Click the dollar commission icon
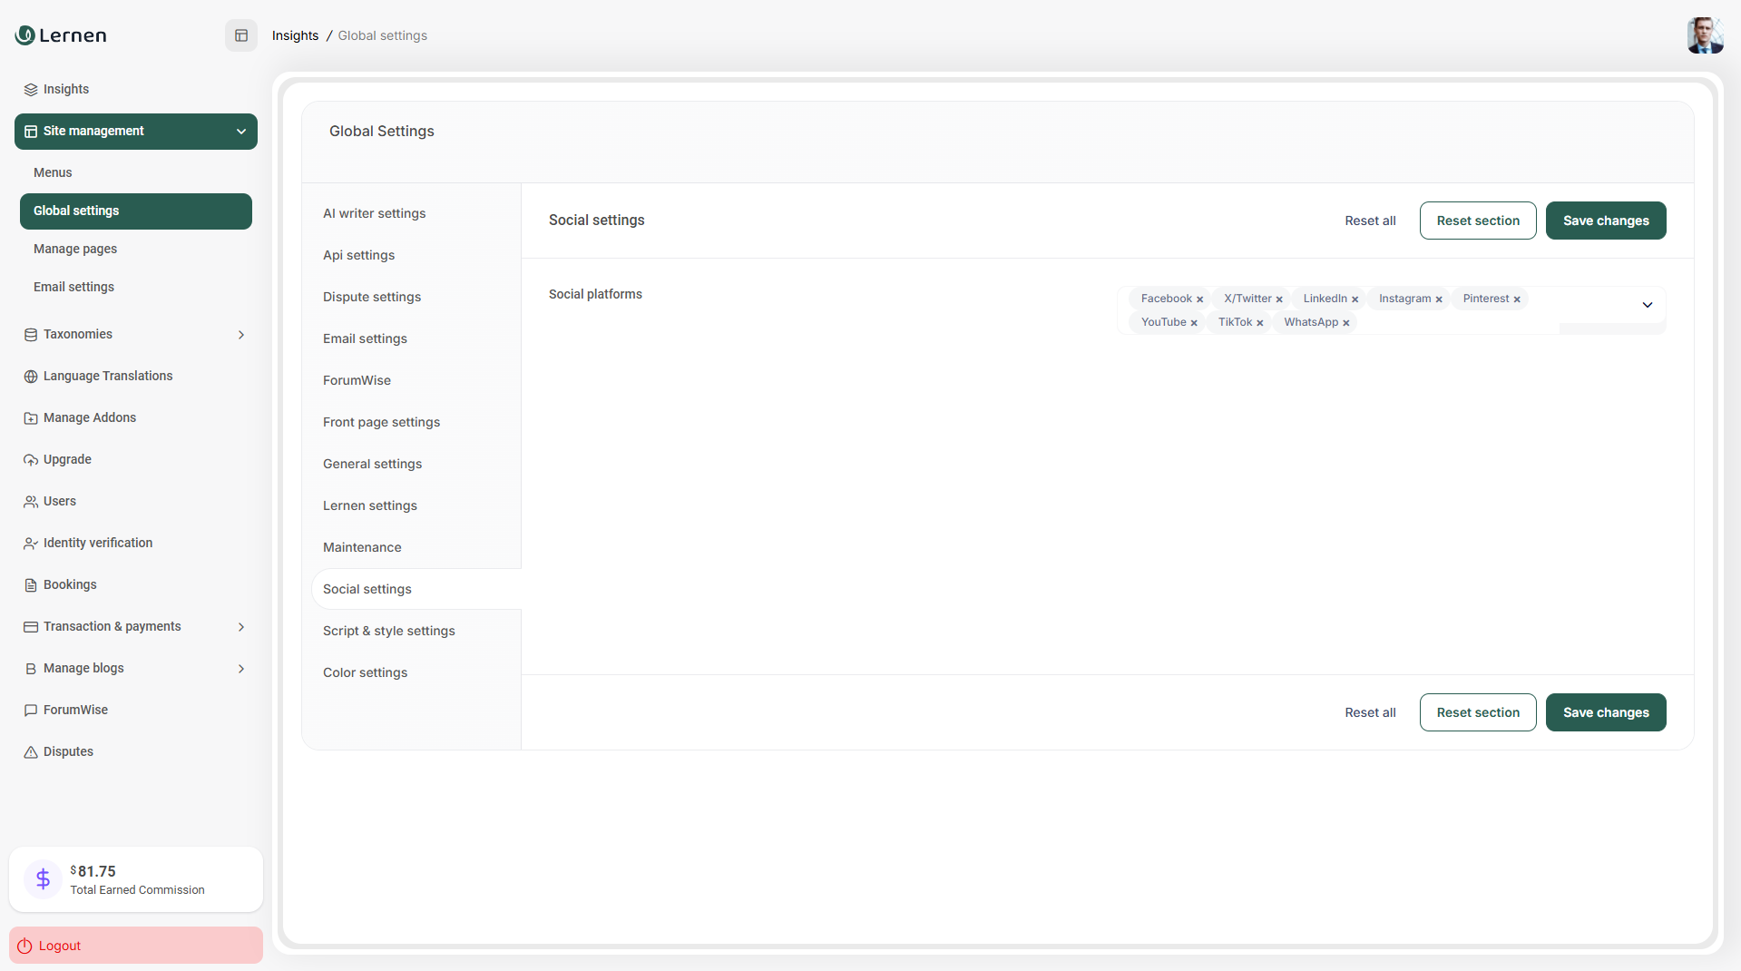1741x971 pixels. (x=43, y=878)
